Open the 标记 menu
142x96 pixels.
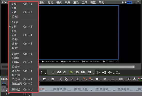tap(50, 2)
